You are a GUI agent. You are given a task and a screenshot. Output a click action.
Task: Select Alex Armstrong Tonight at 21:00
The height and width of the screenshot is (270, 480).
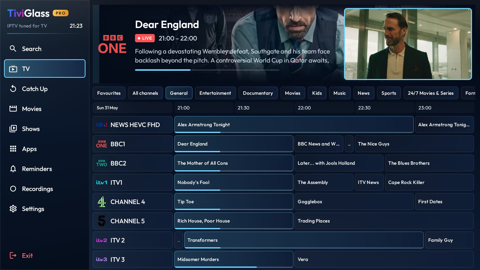pos(294,124)
